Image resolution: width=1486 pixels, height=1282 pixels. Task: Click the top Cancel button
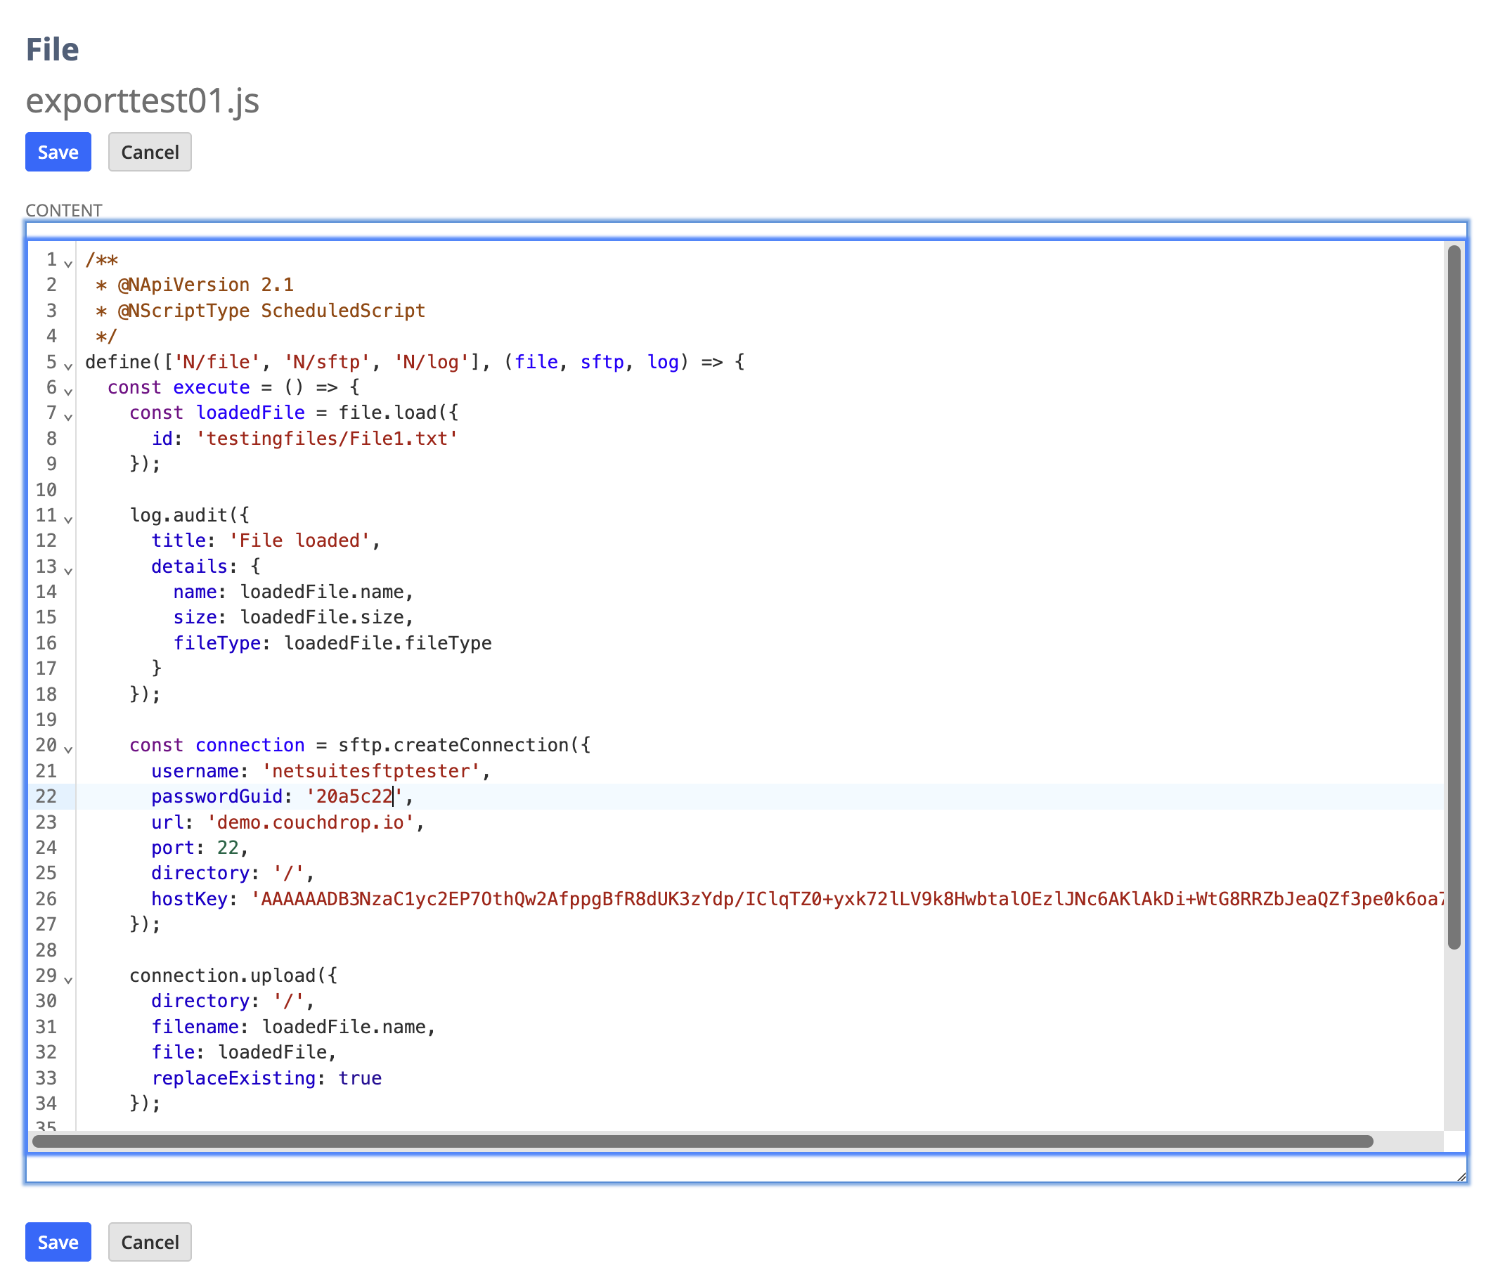click(150, 152)
